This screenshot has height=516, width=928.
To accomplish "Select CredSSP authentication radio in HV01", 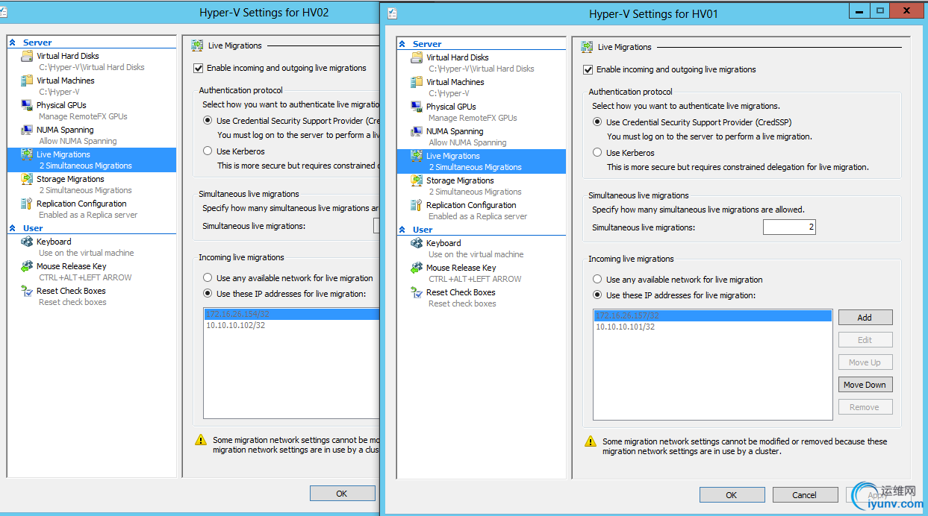I will tap(597, 122).
